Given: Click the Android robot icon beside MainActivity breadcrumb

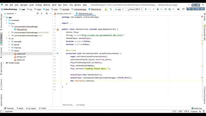Looking at the screenshot, I should pyautogui.click(x=106, y=9).
